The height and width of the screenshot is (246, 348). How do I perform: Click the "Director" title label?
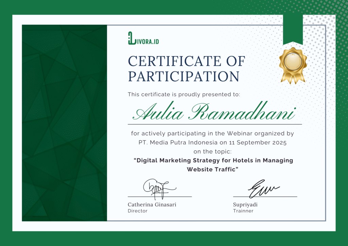click(x=138, y=211)
